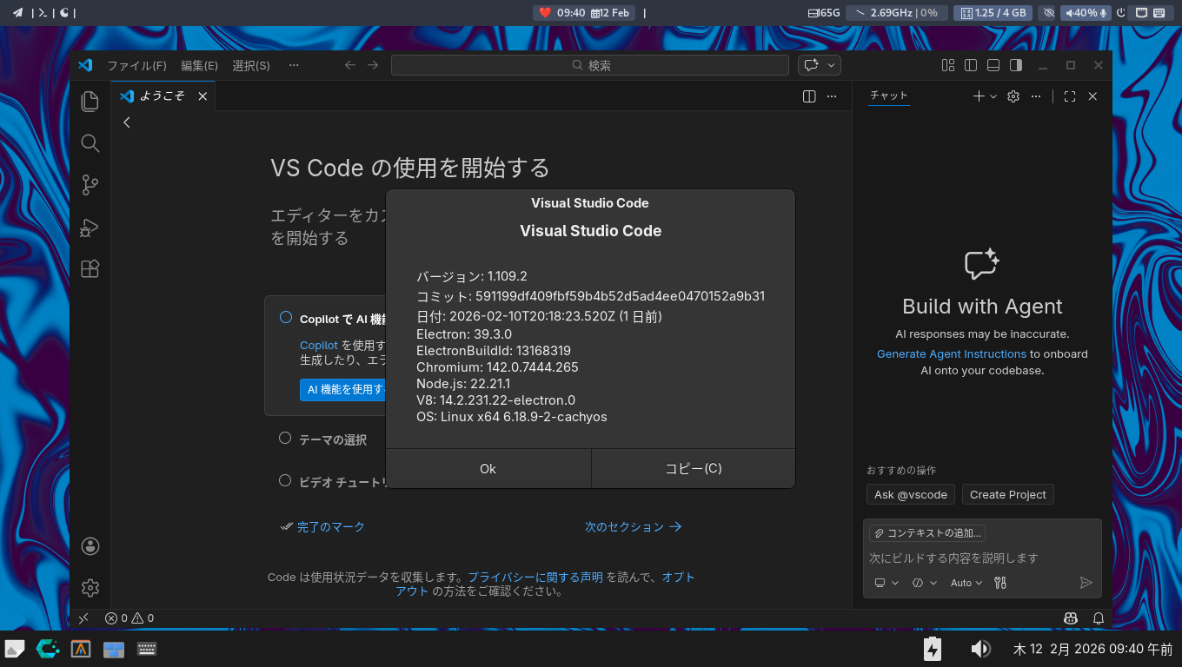This screenshot has width=1182, height=667.
Task: Maximize the chat panel
Action: 1070,96
